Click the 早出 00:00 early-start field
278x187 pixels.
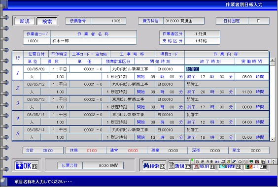tap(249, 151)
